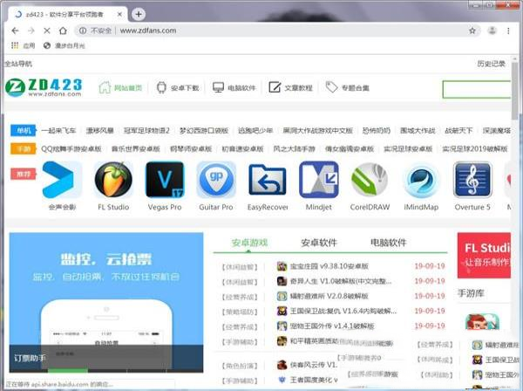This screenshot has height=391, width=523.
Task: Switch to the 安卓游戏 tab
Action: pos(250,243)
